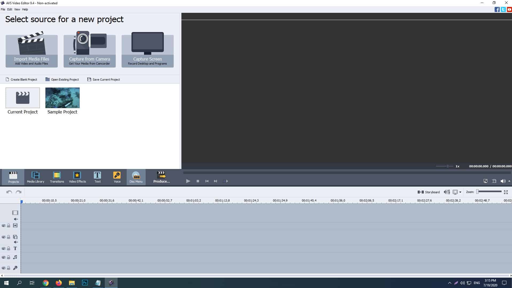The image size is (512, 288).
Task: Switch preview to full screen
Action: (486, 181)
